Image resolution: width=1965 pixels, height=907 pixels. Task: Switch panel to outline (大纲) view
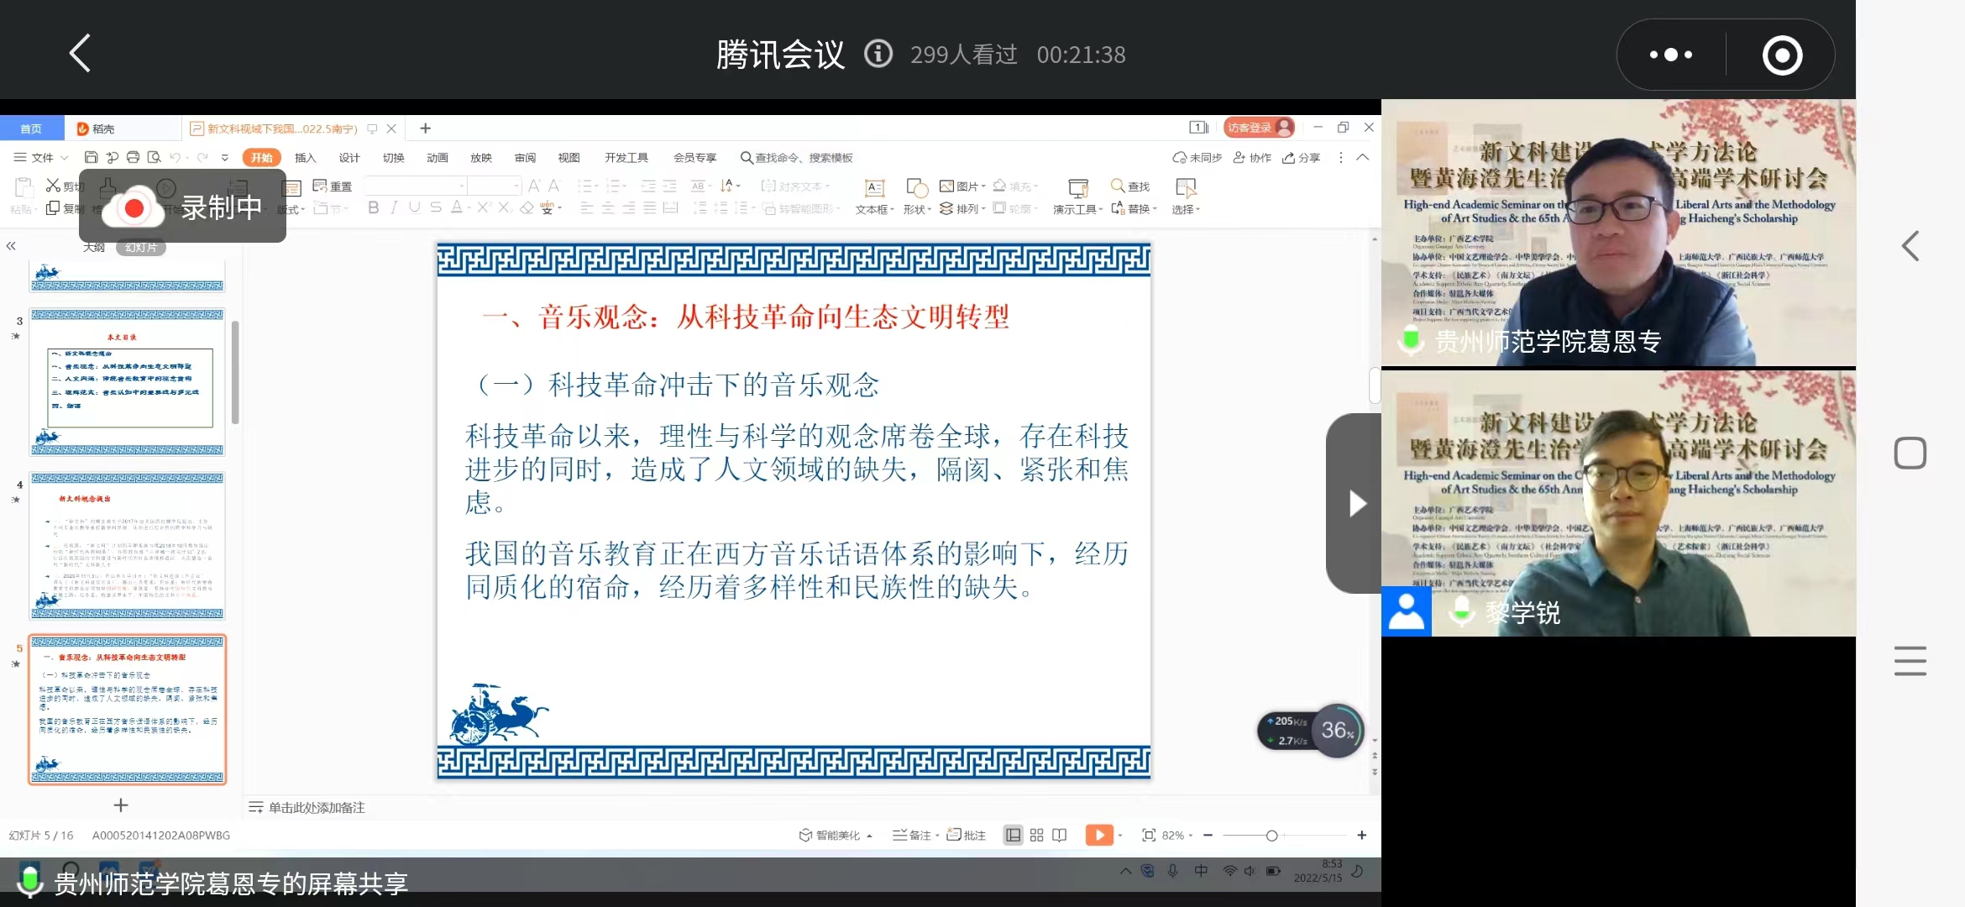pos(94,248)
